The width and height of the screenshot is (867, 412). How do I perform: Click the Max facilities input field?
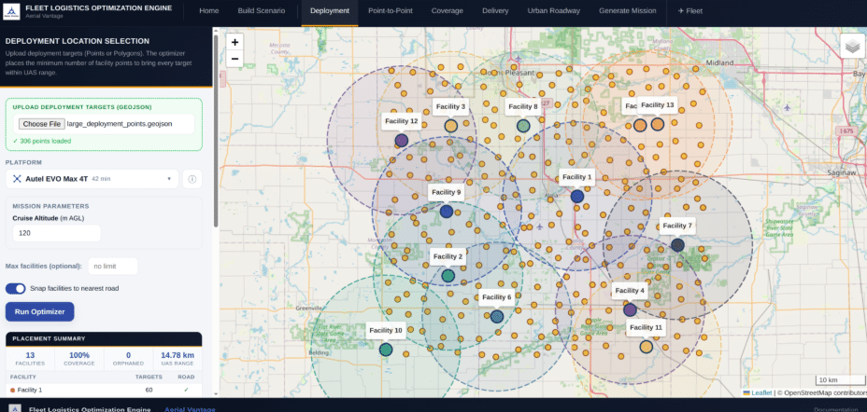(x=112, y=267)
